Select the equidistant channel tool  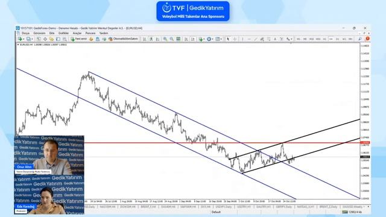(262, 39)
